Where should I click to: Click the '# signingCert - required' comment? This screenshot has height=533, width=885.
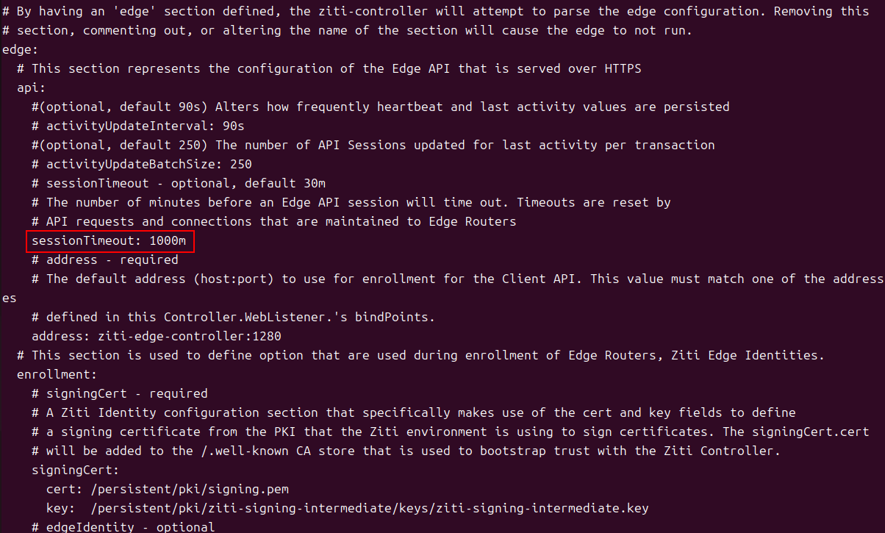click(120, 393)
